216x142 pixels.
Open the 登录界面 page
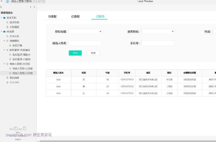click(14, 22)
